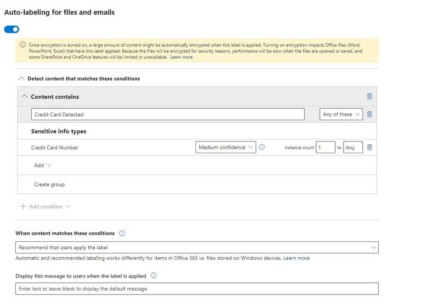Collapse the Content contains group
The image size is (428, 306).
24,97
